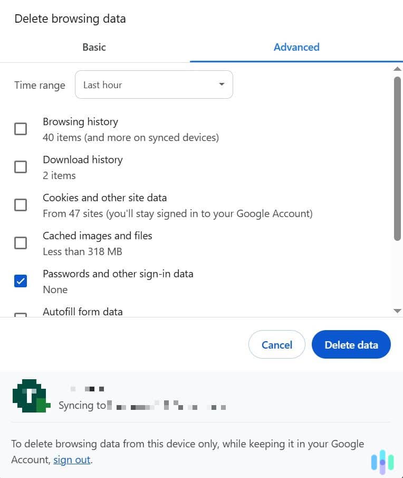Change time range from Last hour
Image resolution: width=403 pixels, height=478 pixels.
pos(153,85)
